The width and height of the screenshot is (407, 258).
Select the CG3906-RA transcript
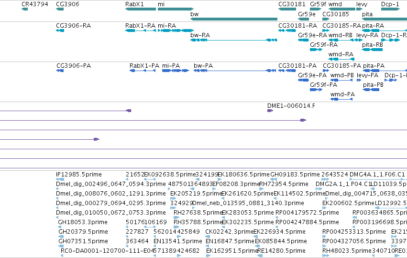[x=60, y=31]
